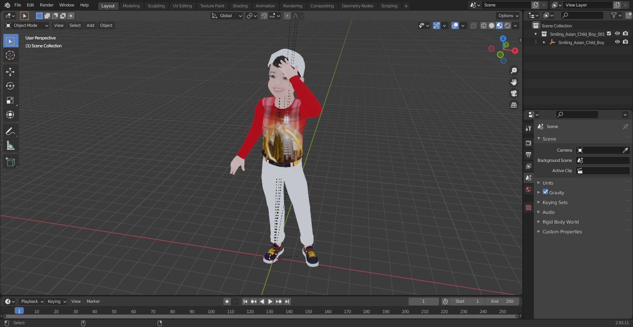Open the Output properties tab

[528, 154]
